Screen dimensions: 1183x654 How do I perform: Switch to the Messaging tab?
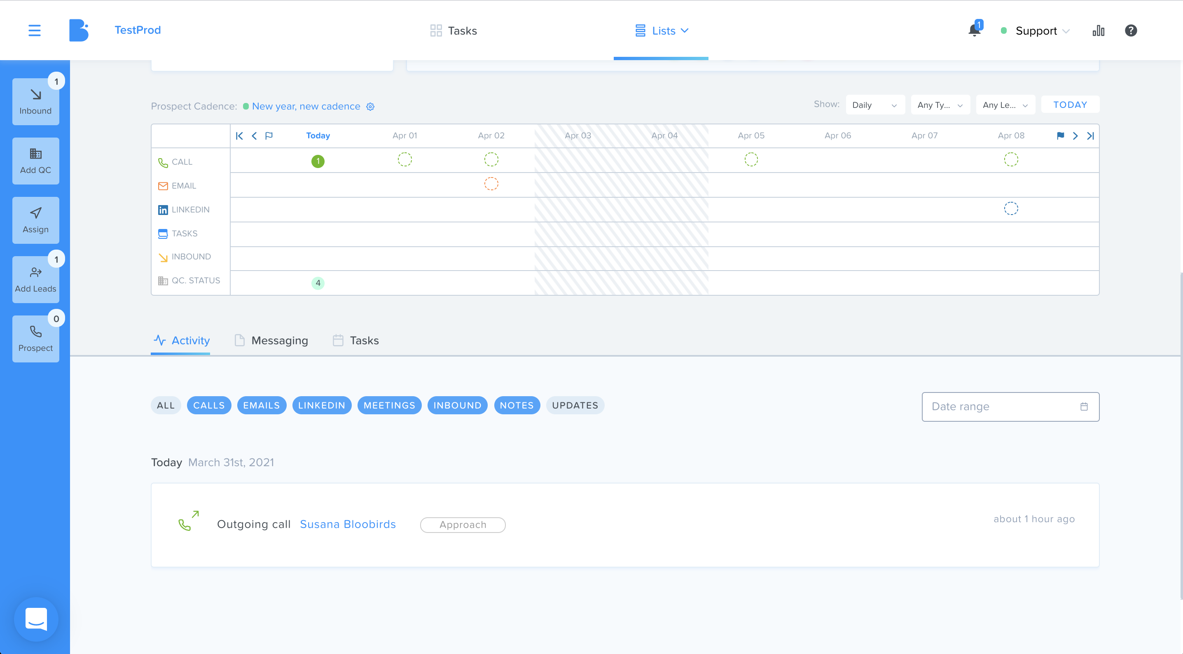(271, 340)
